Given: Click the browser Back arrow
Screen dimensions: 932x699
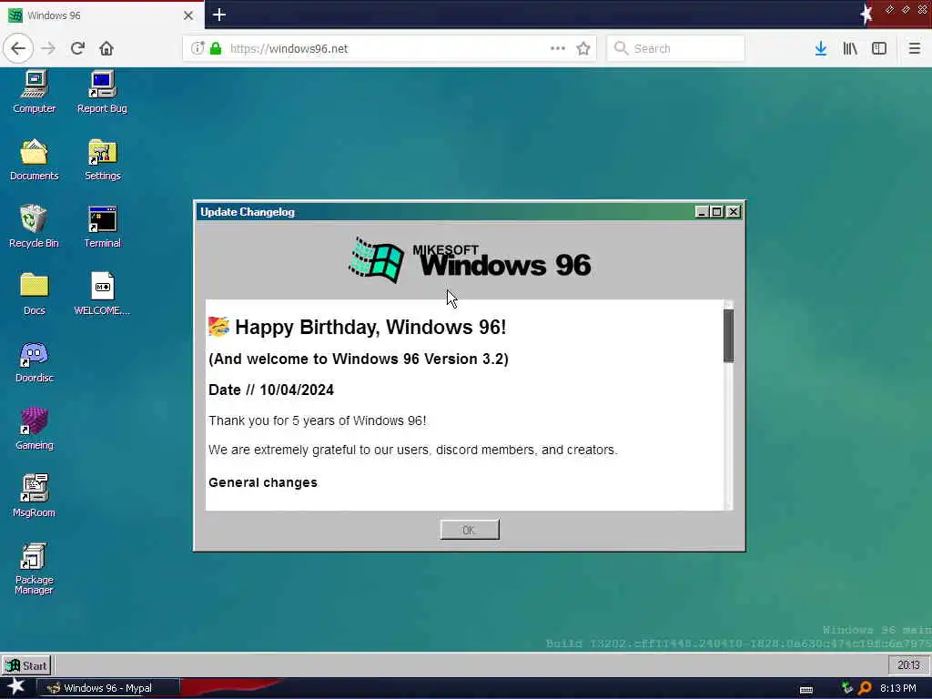Looking at the screenshot, I should [18, 48].
